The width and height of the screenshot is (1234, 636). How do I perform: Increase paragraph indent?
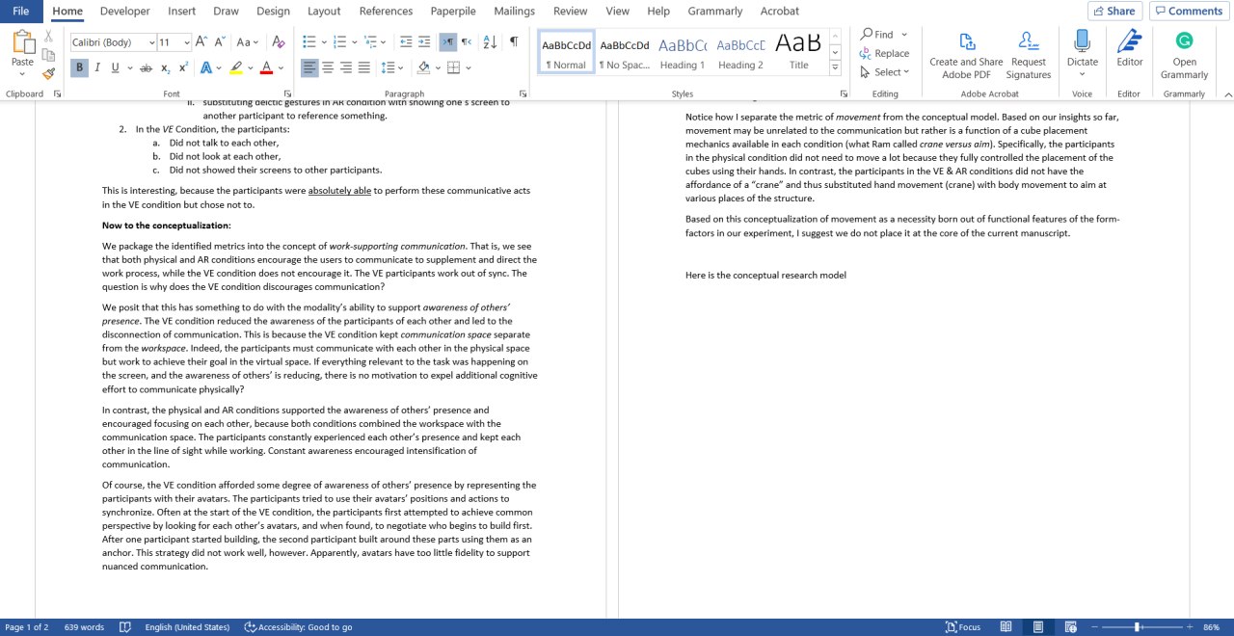425,42
